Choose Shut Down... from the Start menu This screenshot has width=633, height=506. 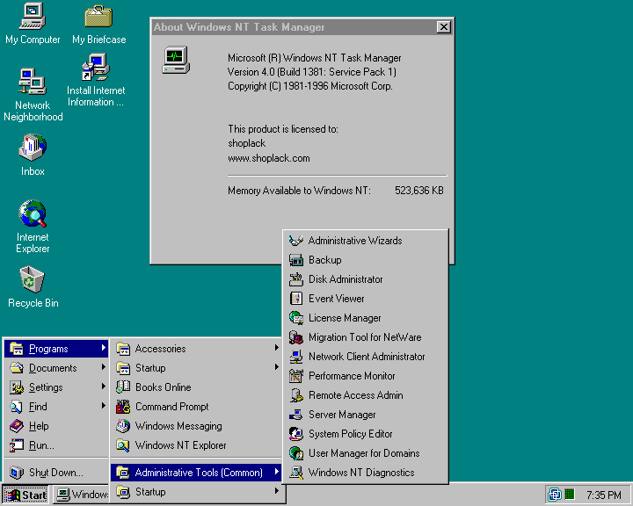click(x=56, y=472)
